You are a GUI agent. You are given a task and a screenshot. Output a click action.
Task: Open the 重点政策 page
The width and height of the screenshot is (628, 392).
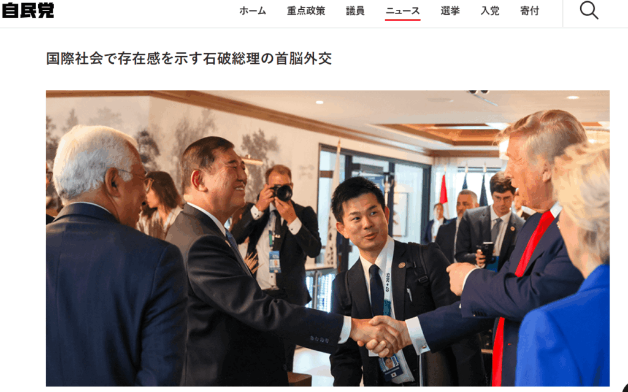(306, 11)
